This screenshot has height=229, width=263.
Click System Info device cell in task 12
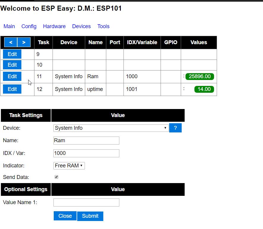point(69,89)
